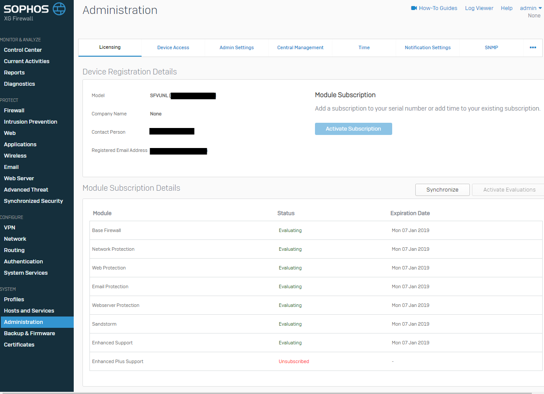The width and height of the screenshot is (544, 394).
Task: Go to the Time tab
Action: (x=364, y=47)
